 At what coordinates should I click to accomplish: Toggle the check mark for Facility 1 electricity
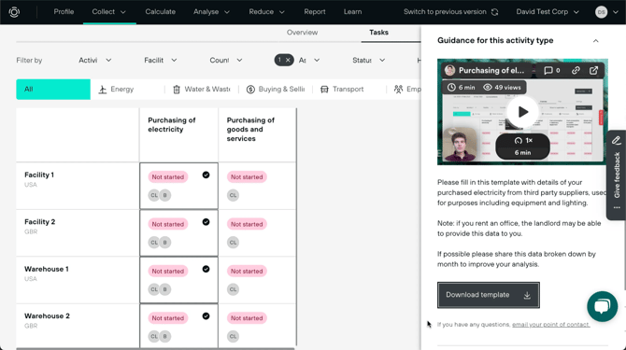pos(206,175)
